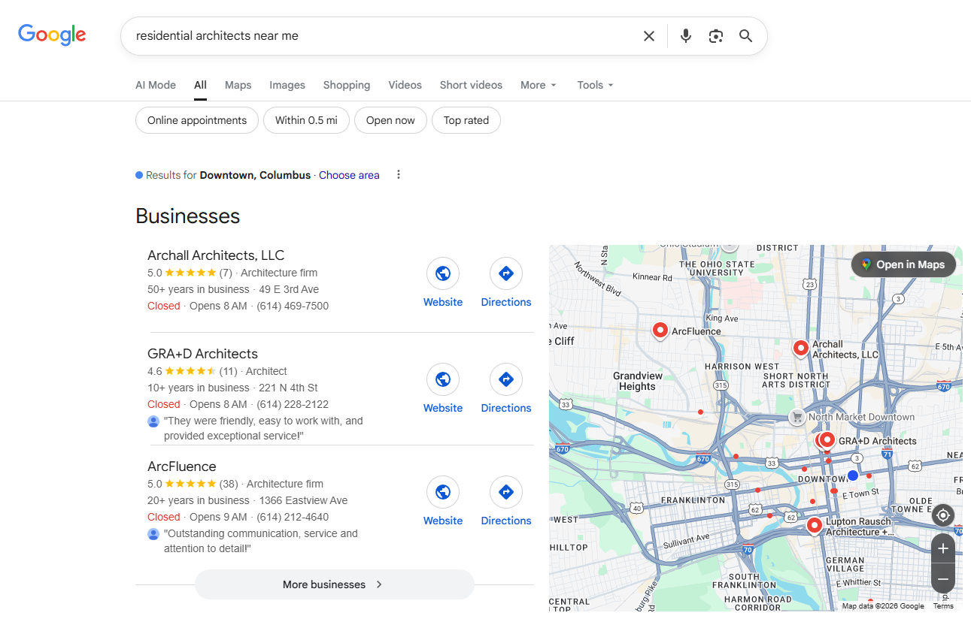Open the three-dot location options menu
The height and width of the screenshot is (634, 971).
click(399, 175)
